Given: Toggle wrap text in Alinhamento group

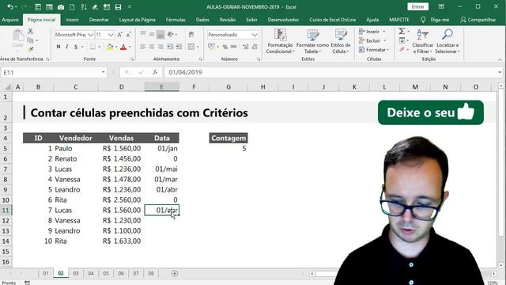Looking at the screenshot, I should (191, 35).
